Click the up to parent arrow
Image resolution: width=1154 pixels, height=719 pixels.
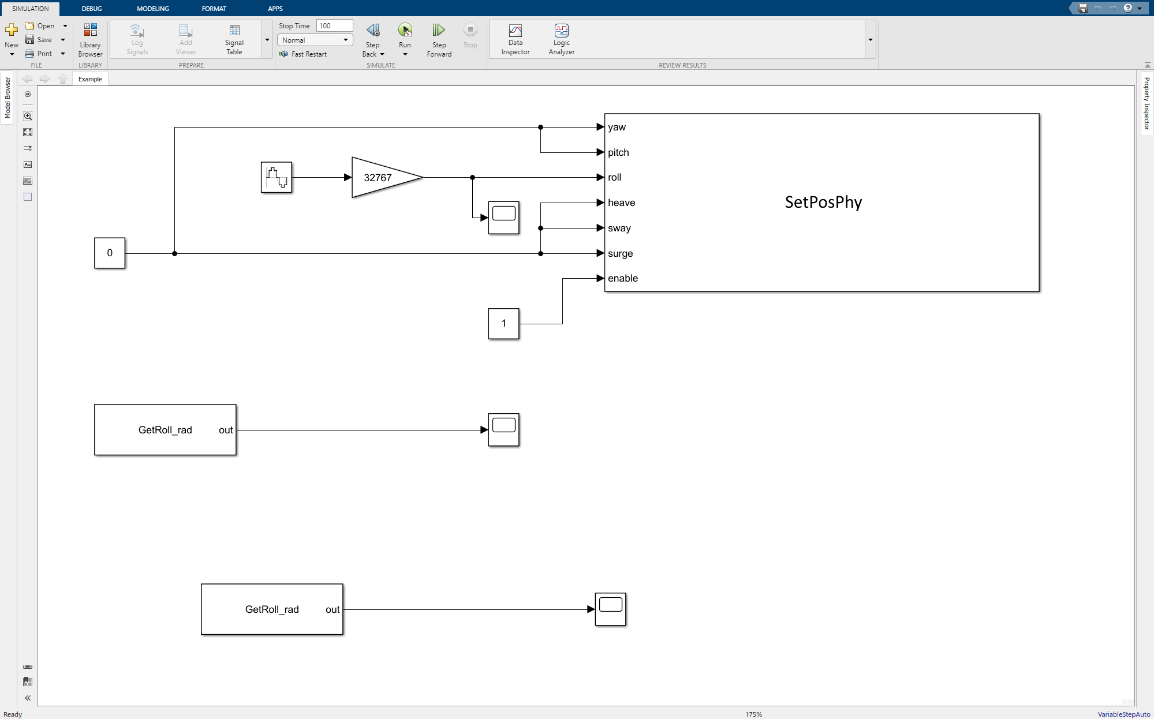[63, 79]
